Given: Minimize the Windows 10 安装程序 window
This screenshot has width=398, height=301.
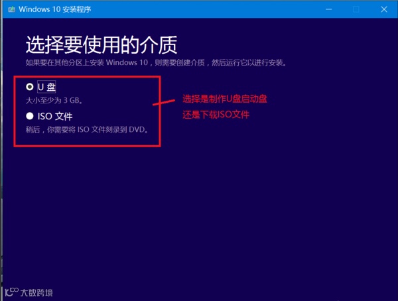Looking at the screenshot, I should (329, 9).
